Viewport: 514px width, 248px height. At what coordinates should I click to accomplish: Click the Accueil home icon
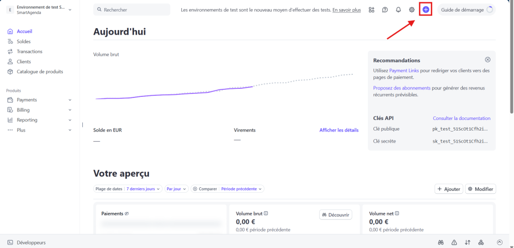pyautogui.click(x=10, y=32)
